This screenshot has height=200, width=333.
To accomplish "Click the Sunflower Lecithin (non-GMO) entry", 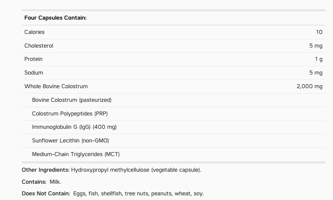I will [x=71, y=140].
